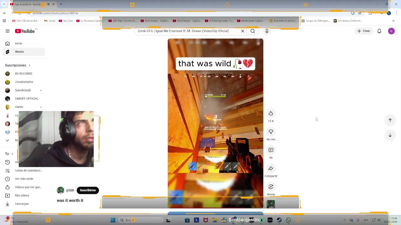
Task: Open Videos que me gustan
Action: pyautogui.click(x=23, y=187)
